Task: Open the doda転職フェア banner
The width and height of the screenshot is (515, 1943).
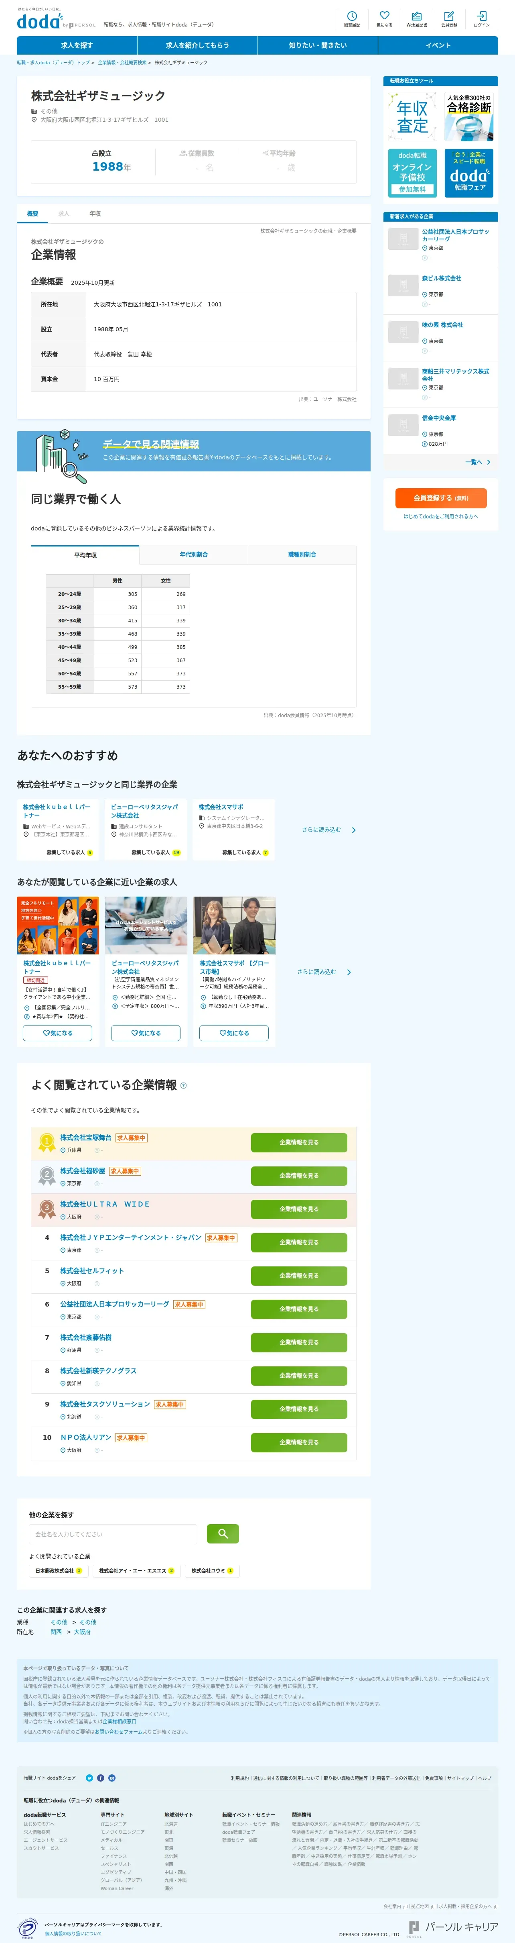Action: 468,173
